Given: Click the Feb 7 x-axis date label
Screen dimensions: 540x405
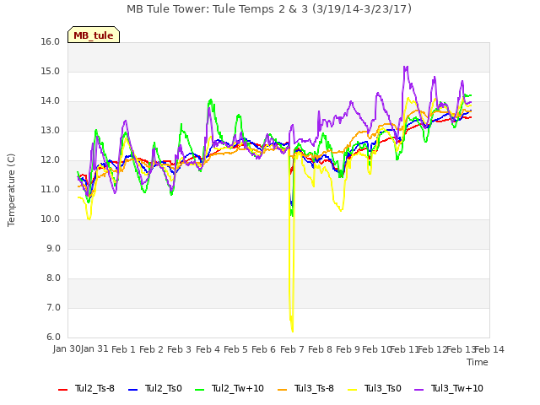Looking at the screenshot, I should click(292, 349).
